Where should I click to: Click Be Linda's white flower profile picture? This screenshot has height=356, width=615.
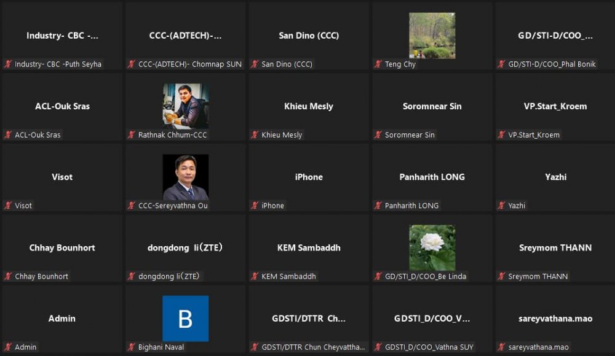432,247
